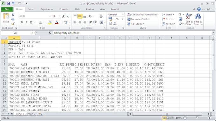The image size is (216, 121).
Task: Toggle Center horizontal alignment
Action: [x=80, y=22]
